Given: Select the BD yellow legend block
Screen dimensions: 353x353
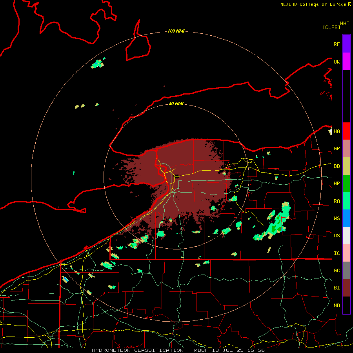Looking at the screenshot, I should point(346,166).
